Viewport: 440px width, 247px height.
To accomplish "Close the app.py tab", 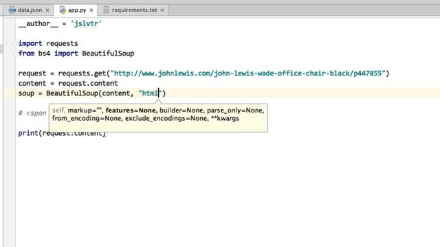I will click(91, 10).
